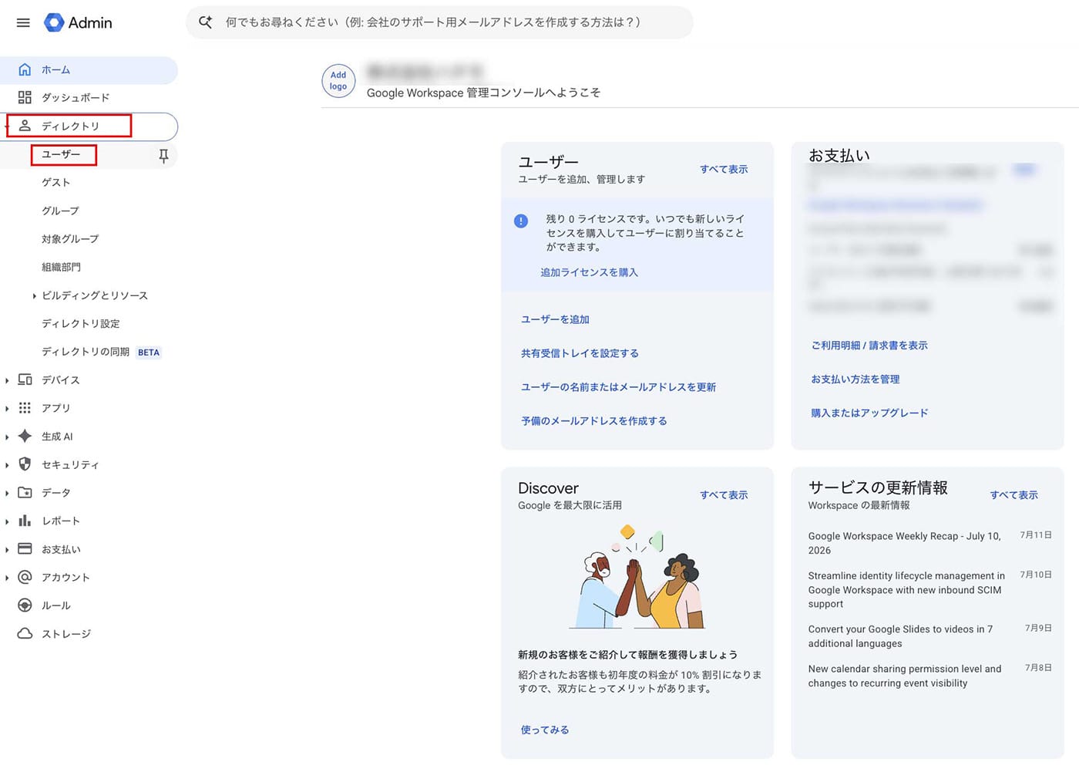
Task: Expand the ビルディングとリソース tree arrow
Action: [34, 295]
